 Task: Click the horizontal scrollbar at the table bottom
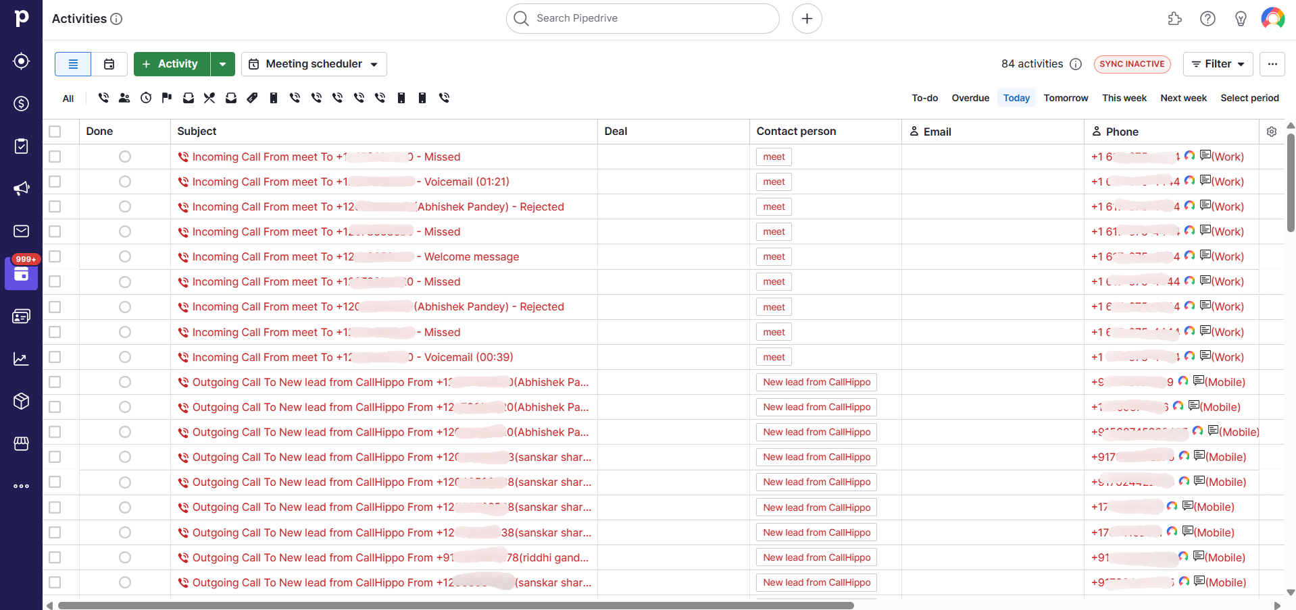[456, 605]
